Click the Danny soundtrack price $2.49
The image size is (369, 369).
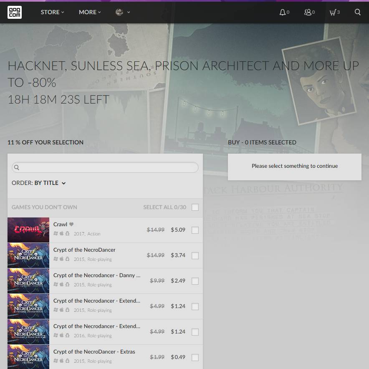[178, 281]
